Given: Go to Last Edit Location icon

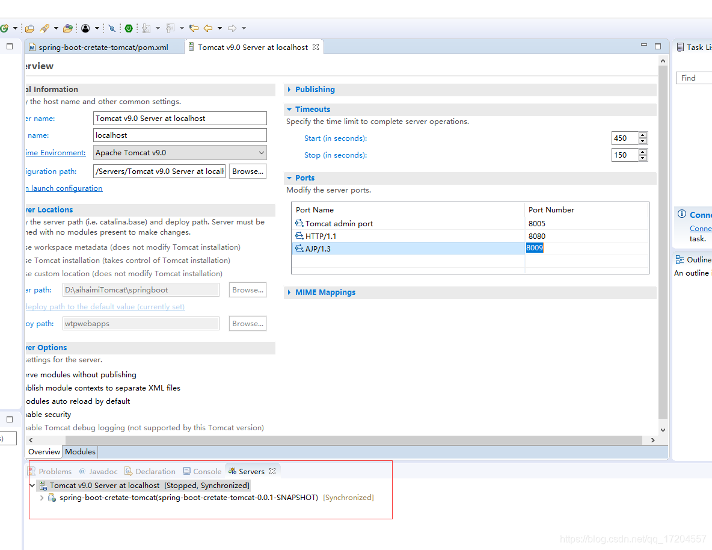Looking at the screenshot, I should [194, 28].
